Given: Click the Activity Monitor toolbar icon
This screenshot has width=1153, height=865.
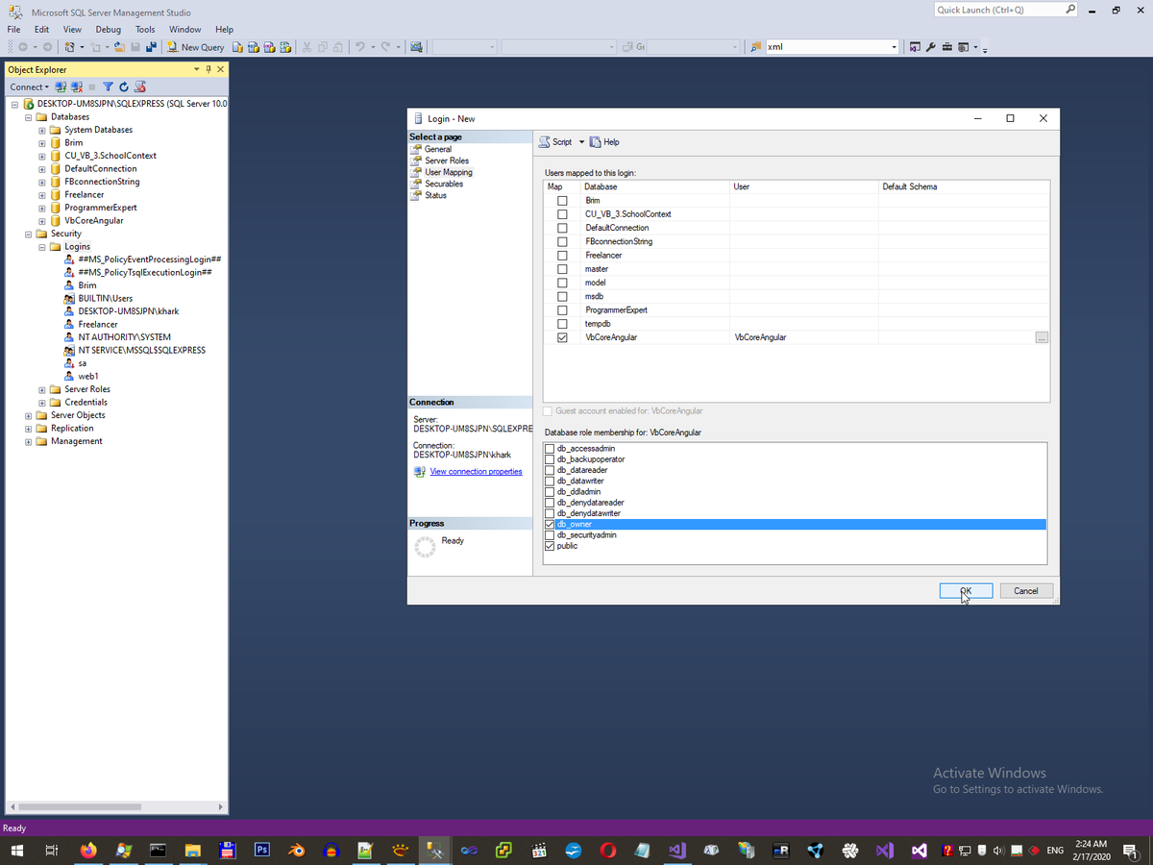Looking at the screenshot, I should (x=416, y=47).
